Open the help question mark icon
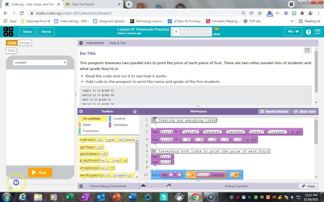This screenshot has width=324, height=202. pyautogui.click(x=308, y=32)
